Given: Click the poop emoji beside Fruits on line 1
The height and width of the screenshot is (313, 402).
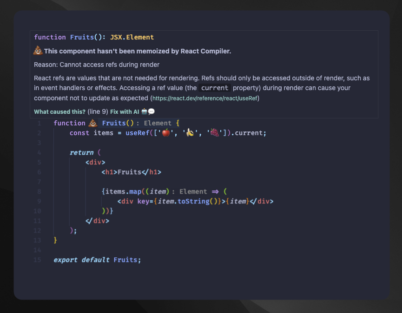Looking at the screenshot, I should pyautogui.click(x=93, y=123).
